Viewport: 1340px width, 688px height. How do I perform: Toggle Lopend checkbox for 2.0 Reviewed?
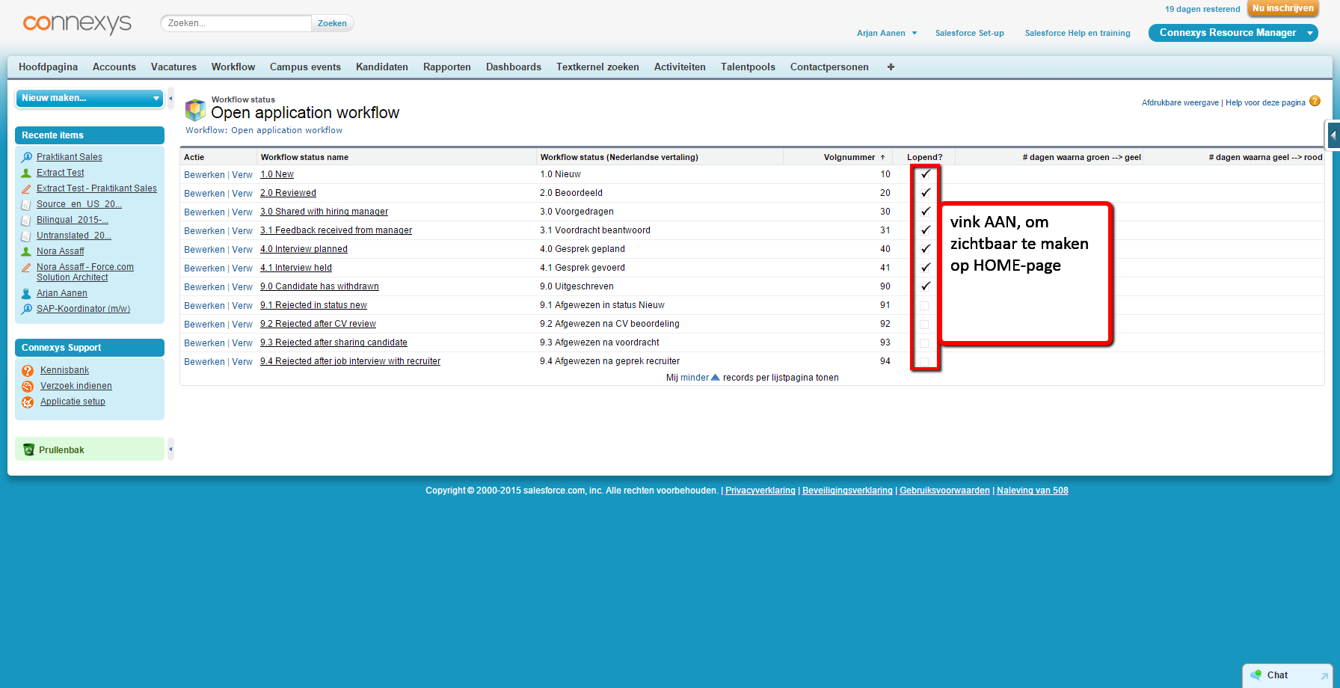(925, 193)
